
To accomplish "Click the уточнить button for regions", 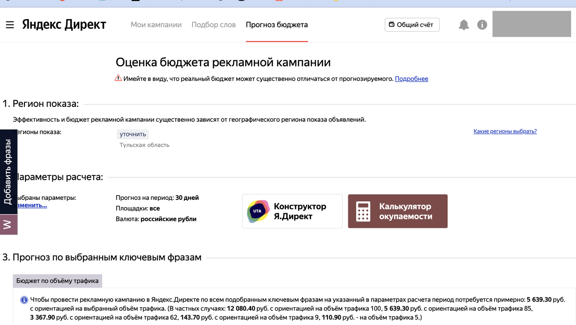I will point(133,134).
